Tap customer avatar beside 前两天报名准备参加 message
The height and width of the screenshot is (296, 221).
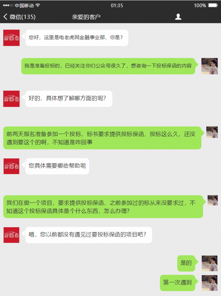tap(212, 132)
